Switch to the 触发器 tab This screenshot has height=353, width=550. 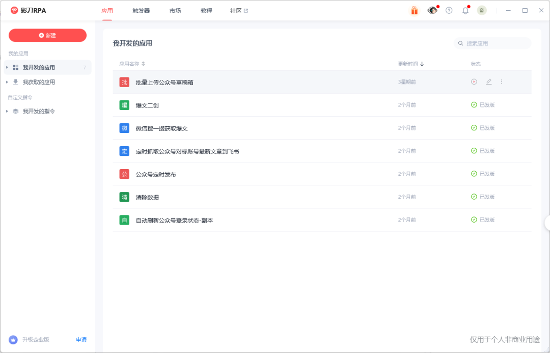141,11
